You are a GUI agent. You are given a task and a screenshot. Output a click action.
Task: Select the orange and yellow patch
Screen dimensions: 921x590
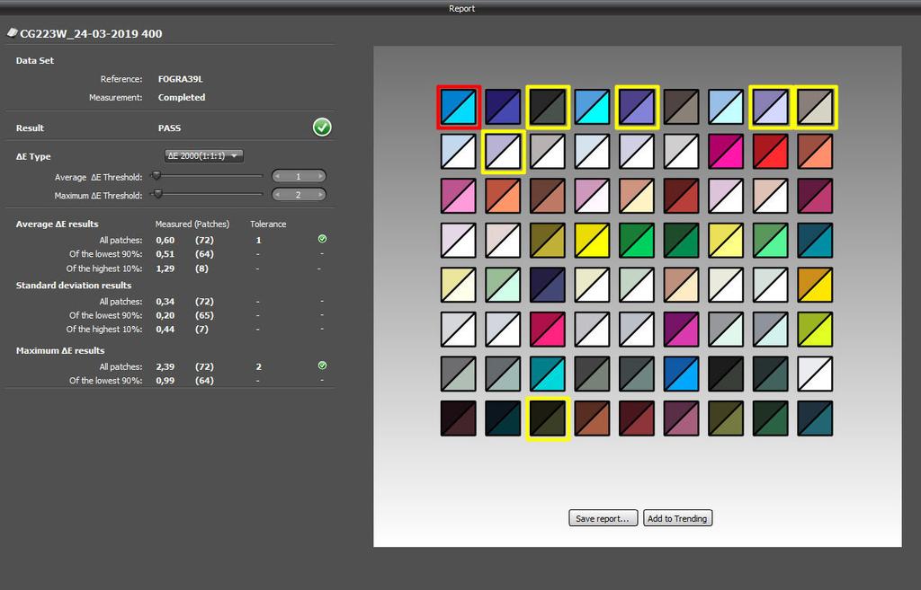(815, 285)
